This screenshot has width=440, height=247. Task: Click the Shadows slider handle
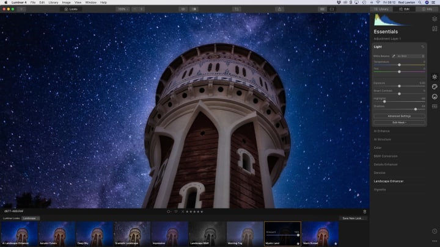coord(416,109)
